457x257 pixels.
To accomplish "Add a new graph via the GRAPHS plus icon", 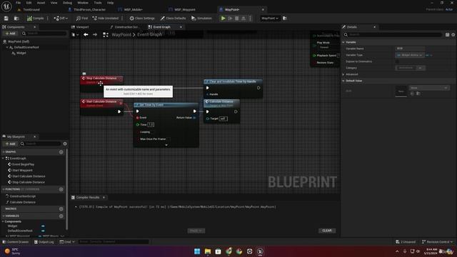I will [x=61, y=152].
